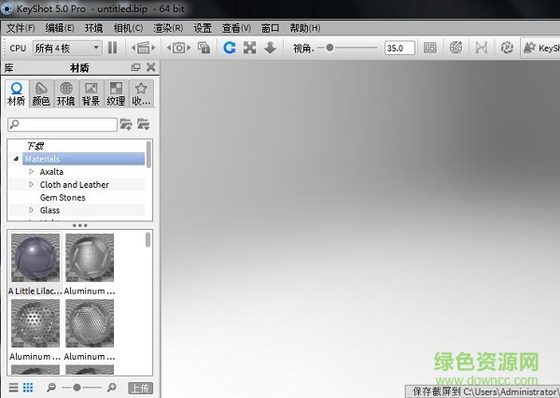Open 帮助(H) menu

(305, 28)
